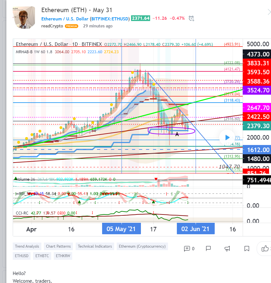
Task: Click the right chevron arrow at top
Action: [x=269, y=12]
